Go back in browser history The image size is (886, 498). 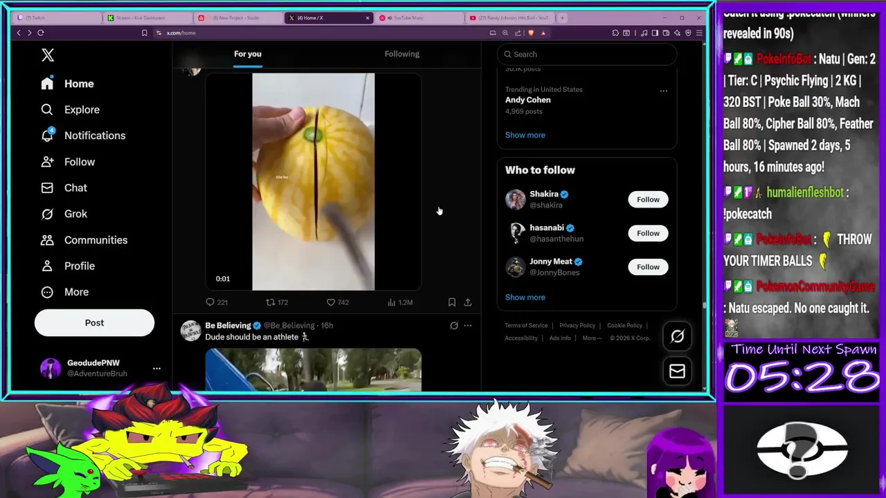click(x=19, y=33)
